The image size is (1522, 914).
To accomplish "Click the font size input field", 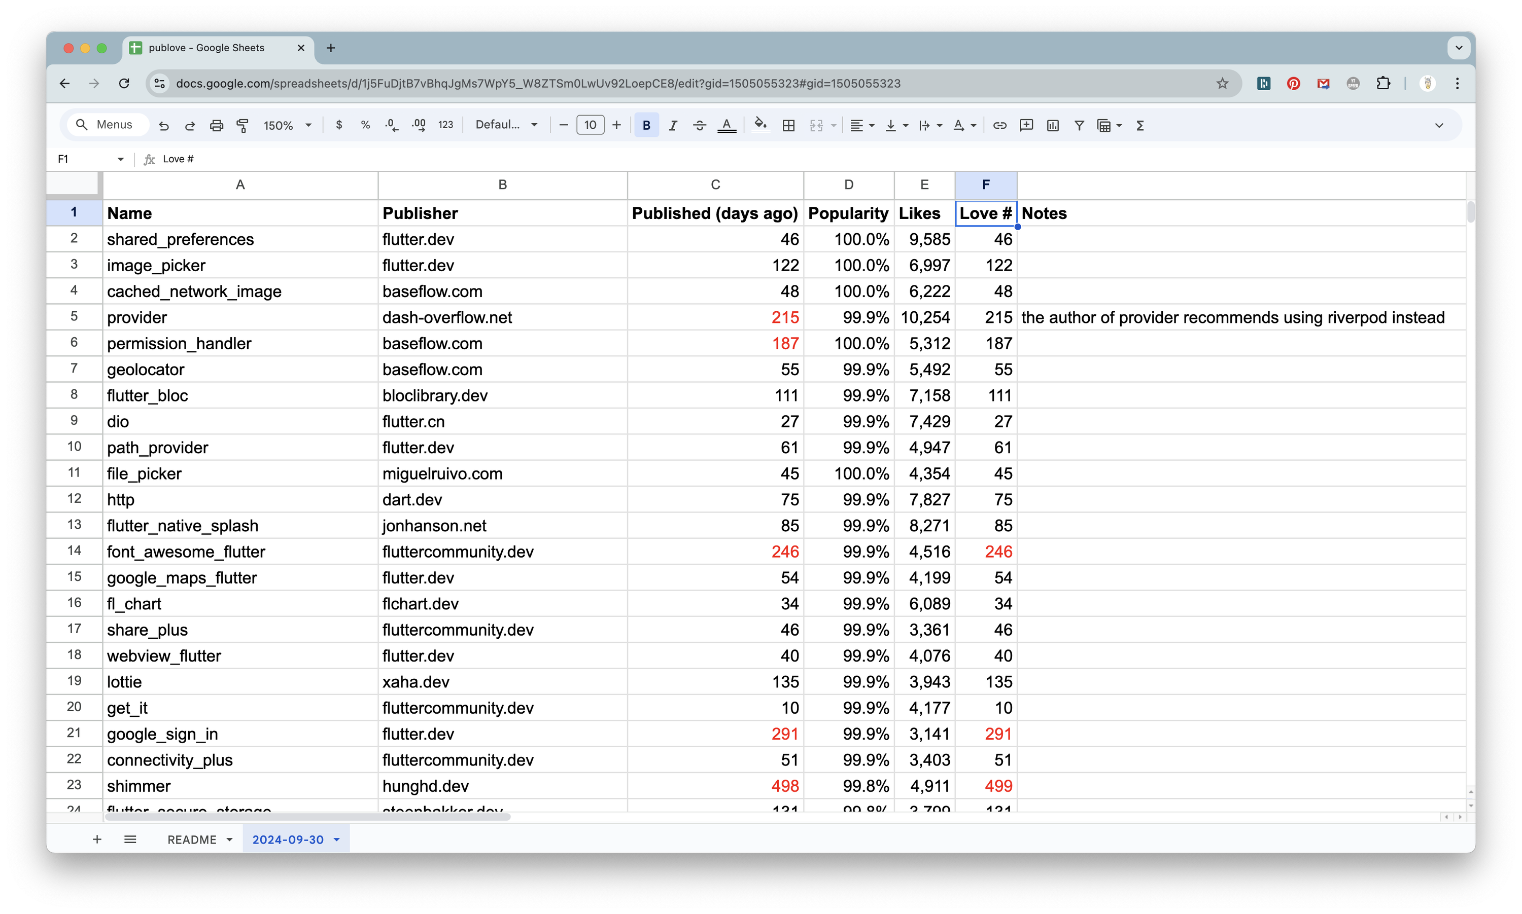I will (x=590, y=126).
